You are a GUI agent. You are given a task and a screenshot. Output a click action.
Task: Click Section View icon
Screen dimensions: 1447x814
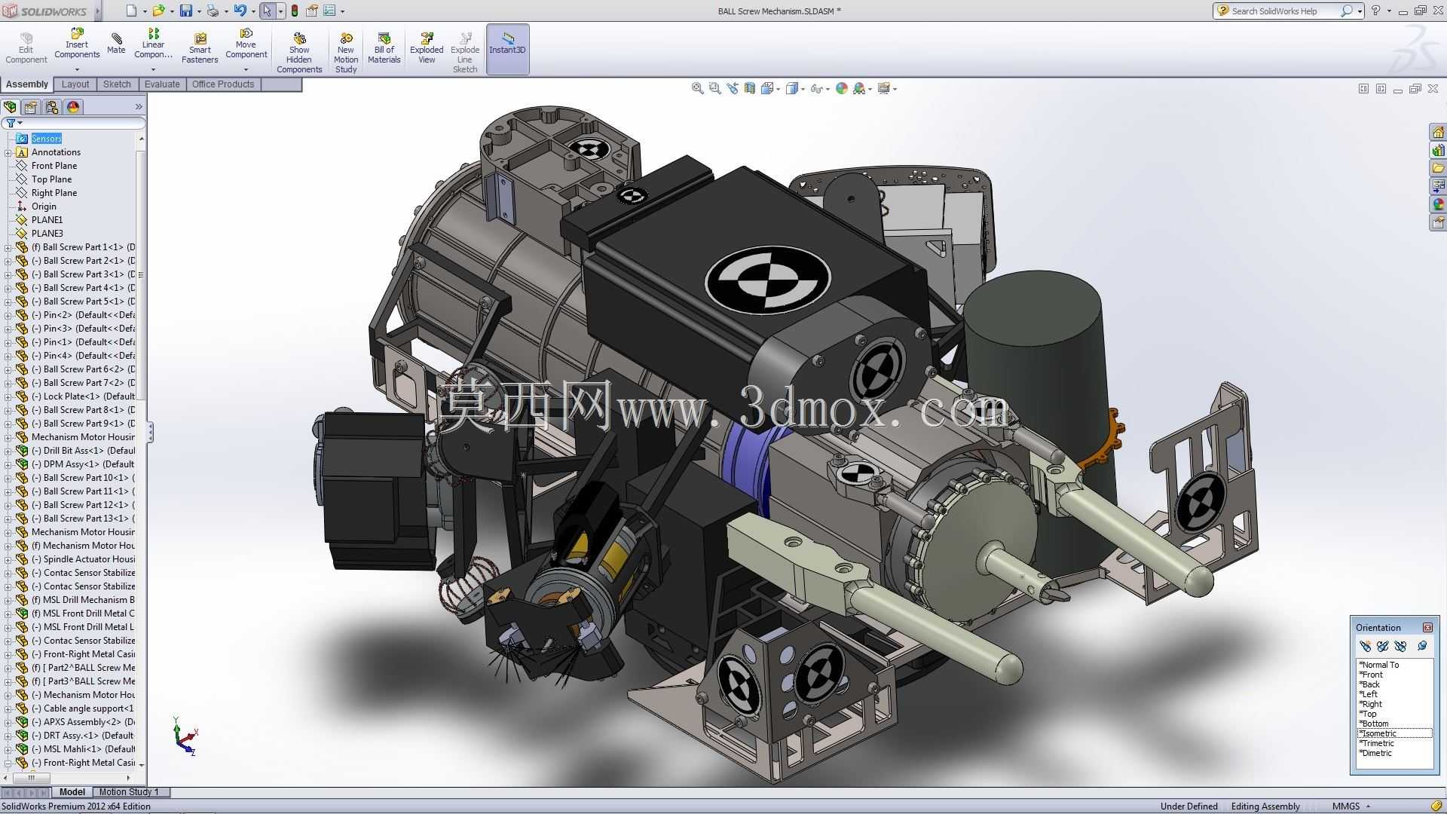[749, 88]
